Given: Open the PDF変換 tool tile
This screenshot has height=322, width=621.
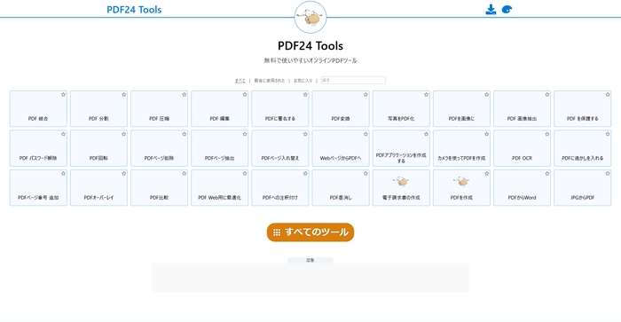Looking at the screenshot, I should pos(341,109).
